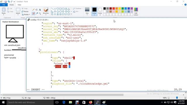Click the Crop button
Image resolution: width=187 pixels, height=105 pixels.
(25, 8)
